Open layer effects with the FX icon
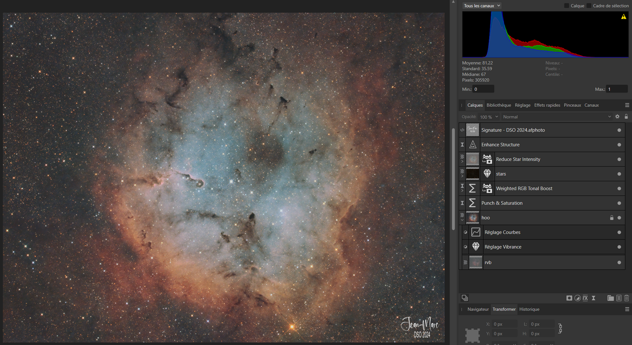 click(585, 298)
